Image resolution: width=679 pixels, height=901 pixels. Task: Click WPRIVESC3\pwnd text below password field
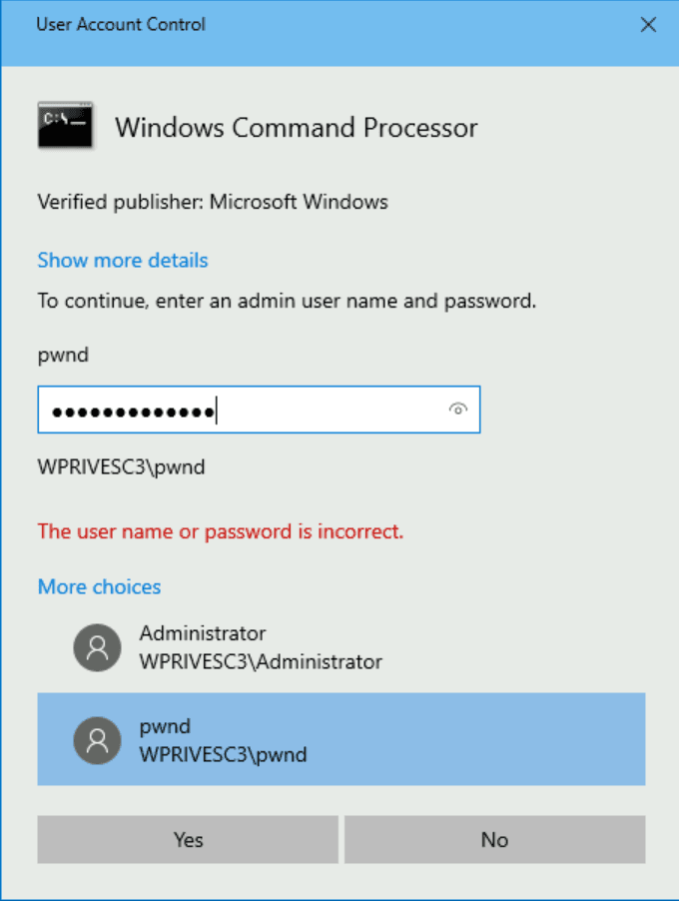(x=121, y=466)
